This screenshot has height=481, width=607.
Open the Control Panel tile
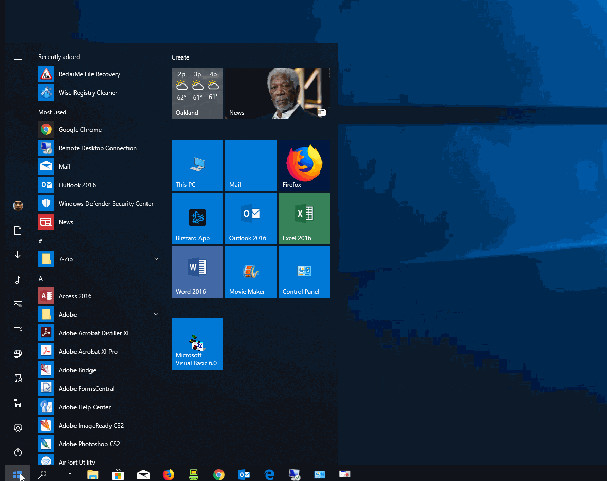click(304, 272)
